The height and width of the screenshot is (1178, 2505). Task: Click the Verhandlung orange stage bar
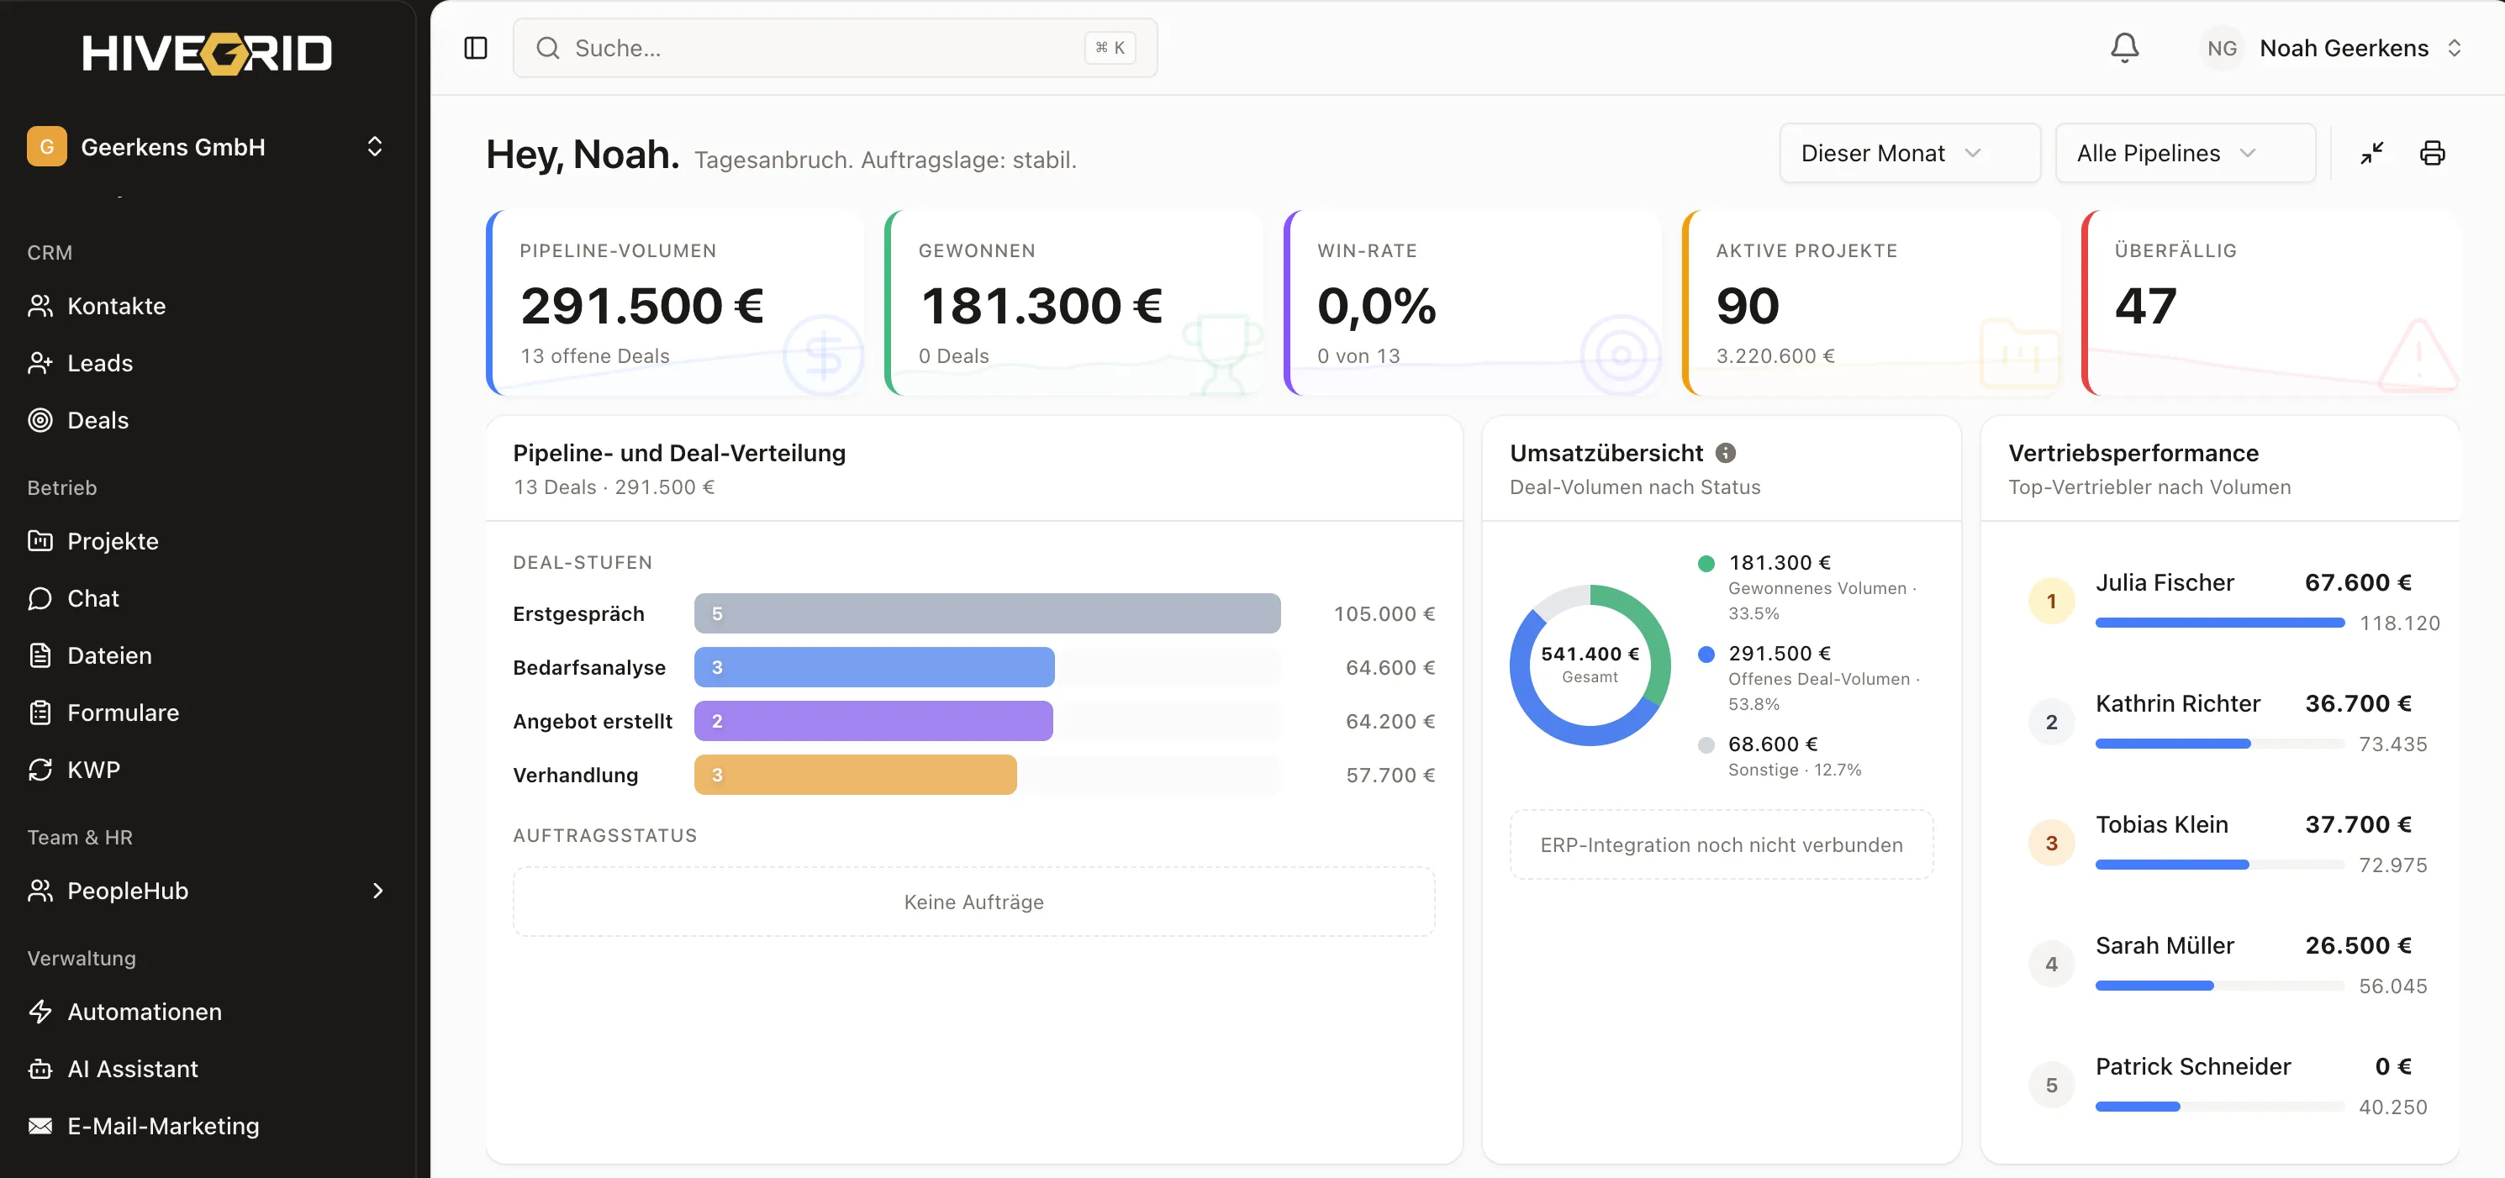pyautogui.click(x=856, y=775)
